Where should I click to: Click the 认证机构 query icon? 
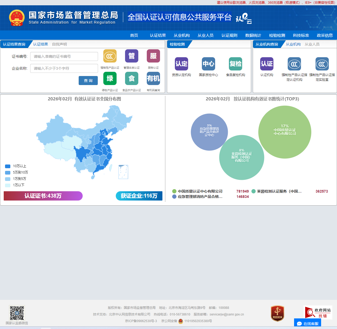click(267, 64)
